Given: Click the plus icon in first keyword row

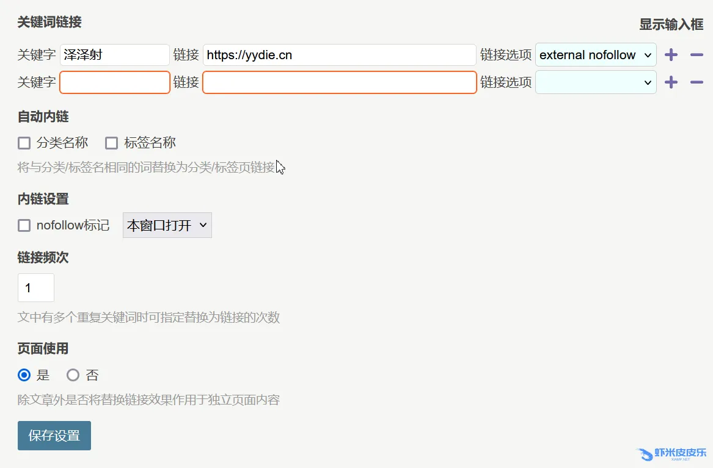Looking at the screenshot, I should tap(671, 55).
